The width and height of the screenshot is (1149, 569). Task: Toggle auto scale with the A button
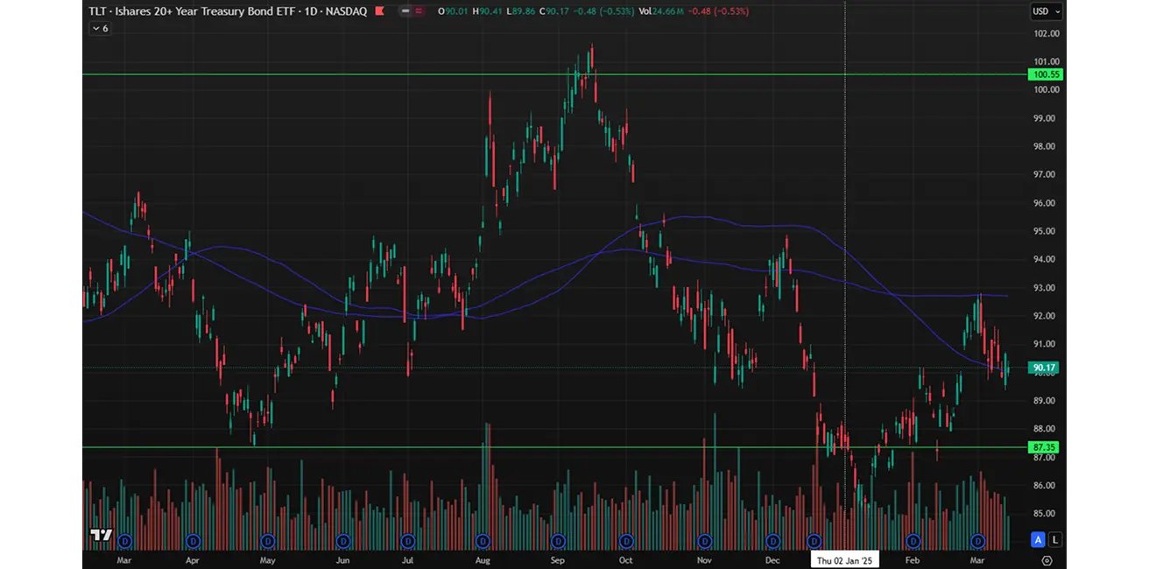[1039, 539]
